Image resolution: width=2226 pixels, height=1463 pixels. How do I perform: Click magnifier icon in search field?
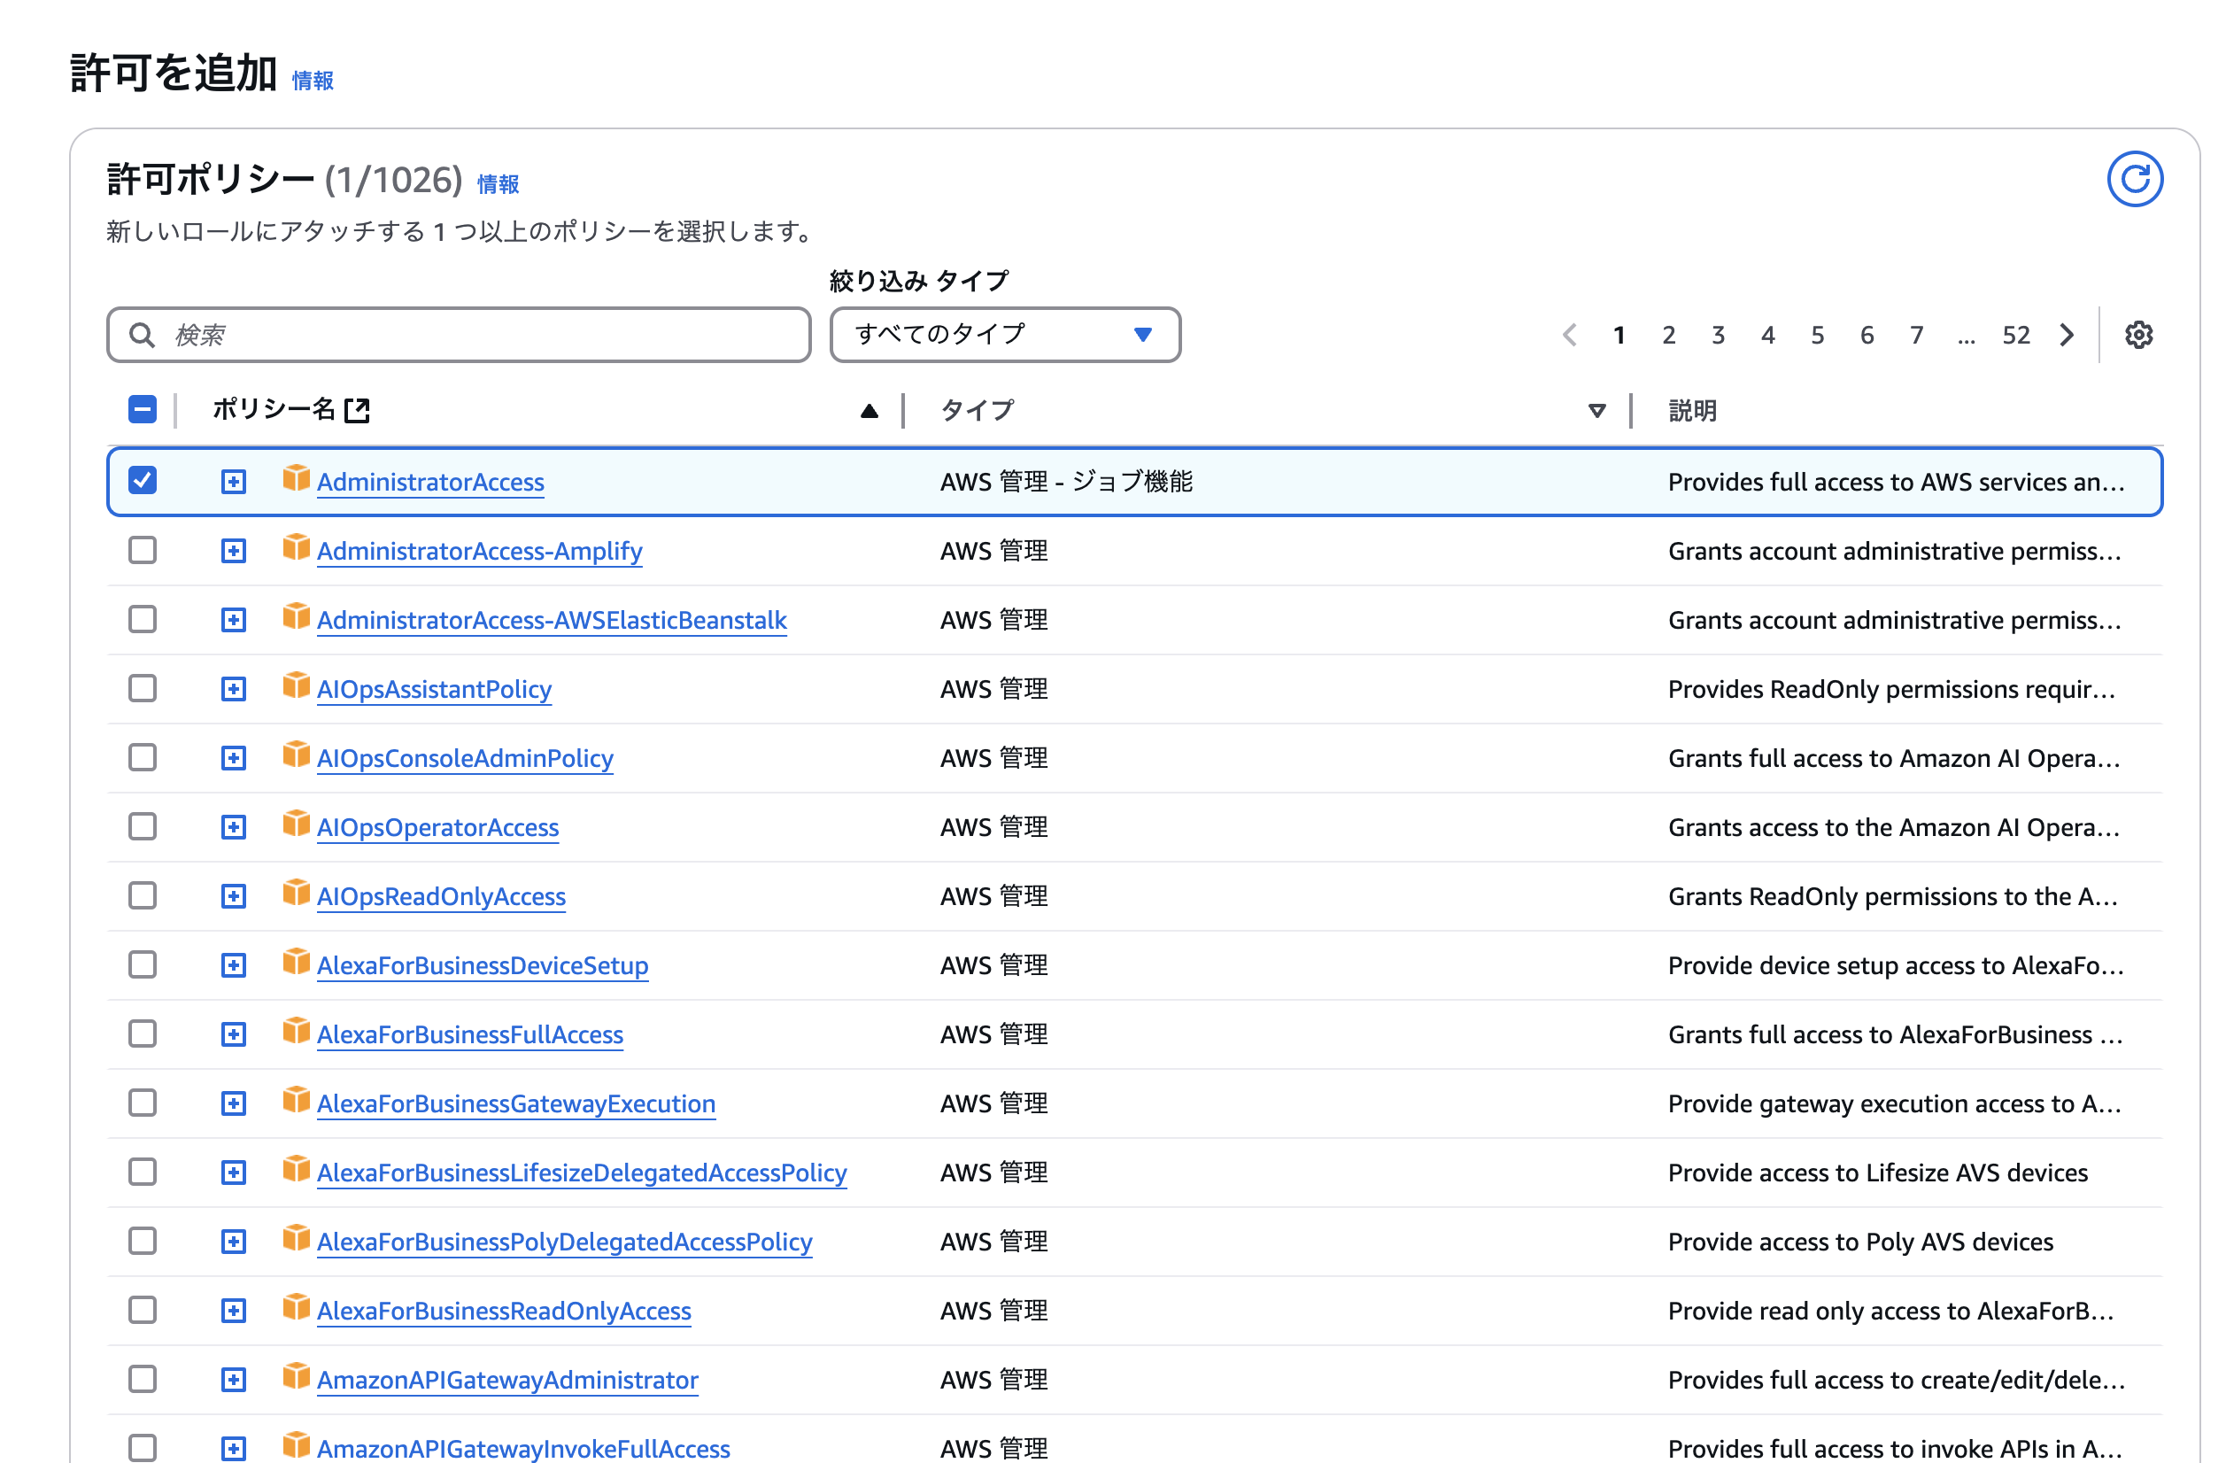[143, 335]
